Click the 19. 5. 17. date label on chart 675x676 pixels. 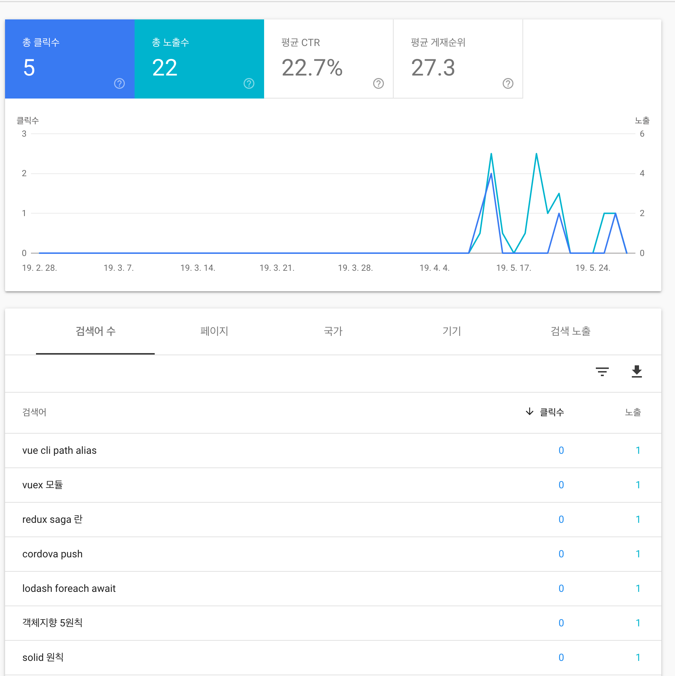pyautogui.click(x=514, y=268)
